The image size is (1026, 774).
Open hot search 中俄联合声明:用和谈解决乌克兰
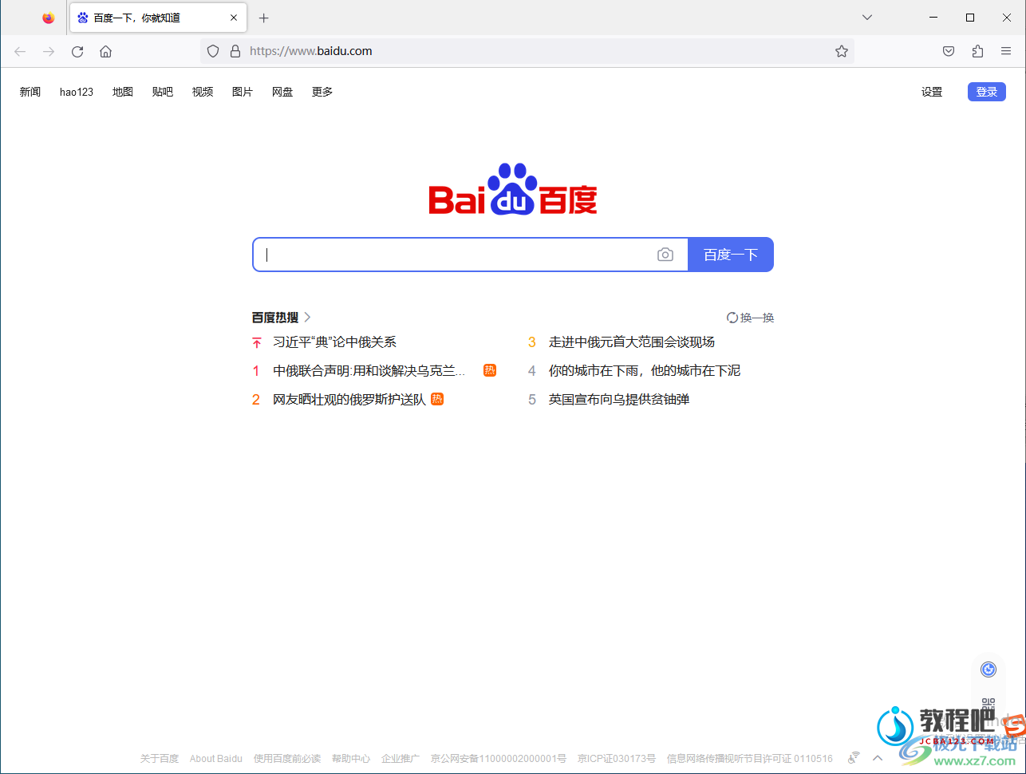tap(369, 371)
